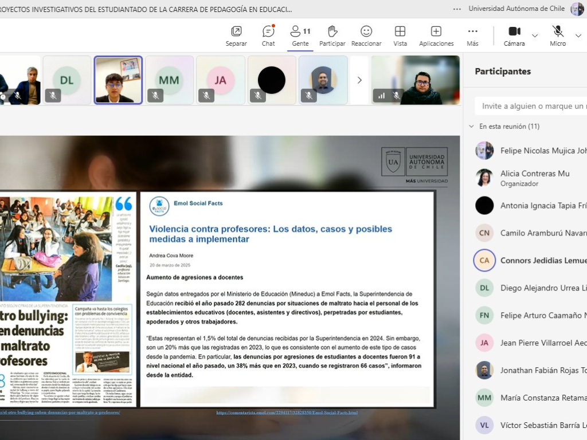The image size is (587, 440).
Task: Select the JA participant tile
Action: pos(221,80)
